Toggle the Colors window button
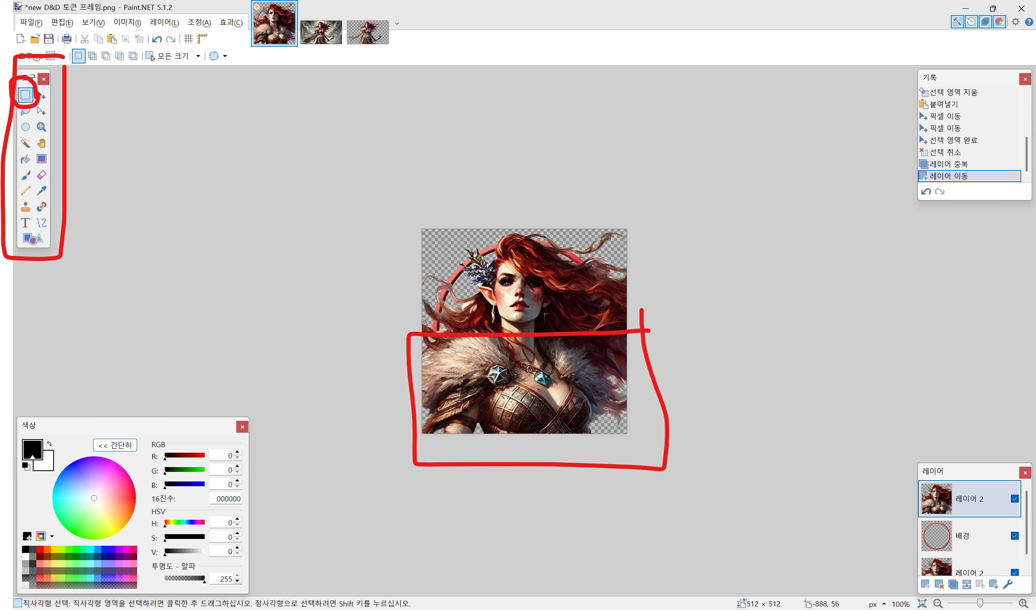The height and width of the screenshot is (610, 1036). 999,22
